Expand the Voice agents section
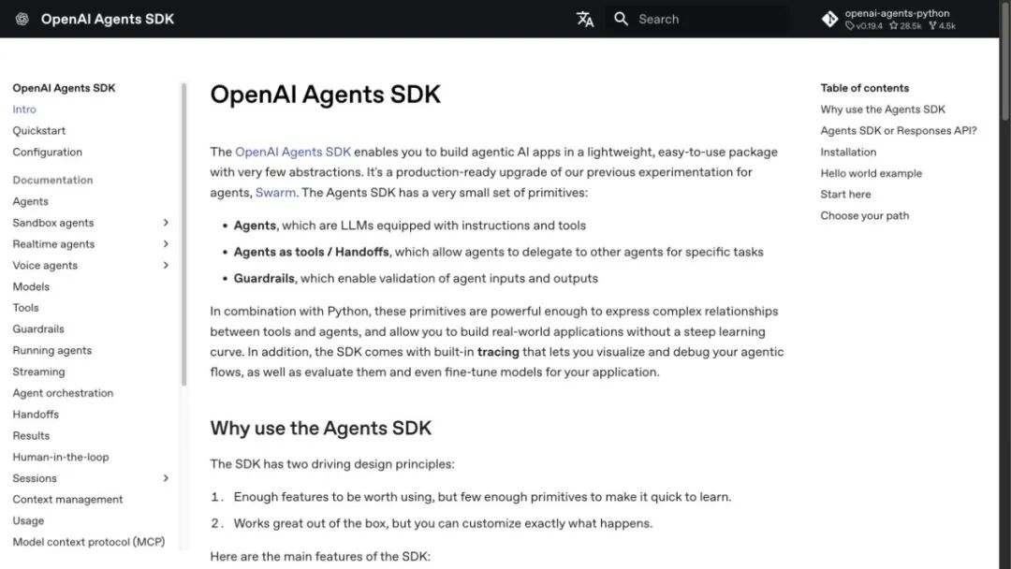This screenshot has height=569, width=1011. tap(166, 266)
